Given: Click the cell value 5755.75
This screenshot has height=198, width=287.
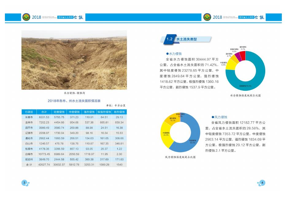Looking at the screenshot, I should pyautogui.click(x=59, y=117).
